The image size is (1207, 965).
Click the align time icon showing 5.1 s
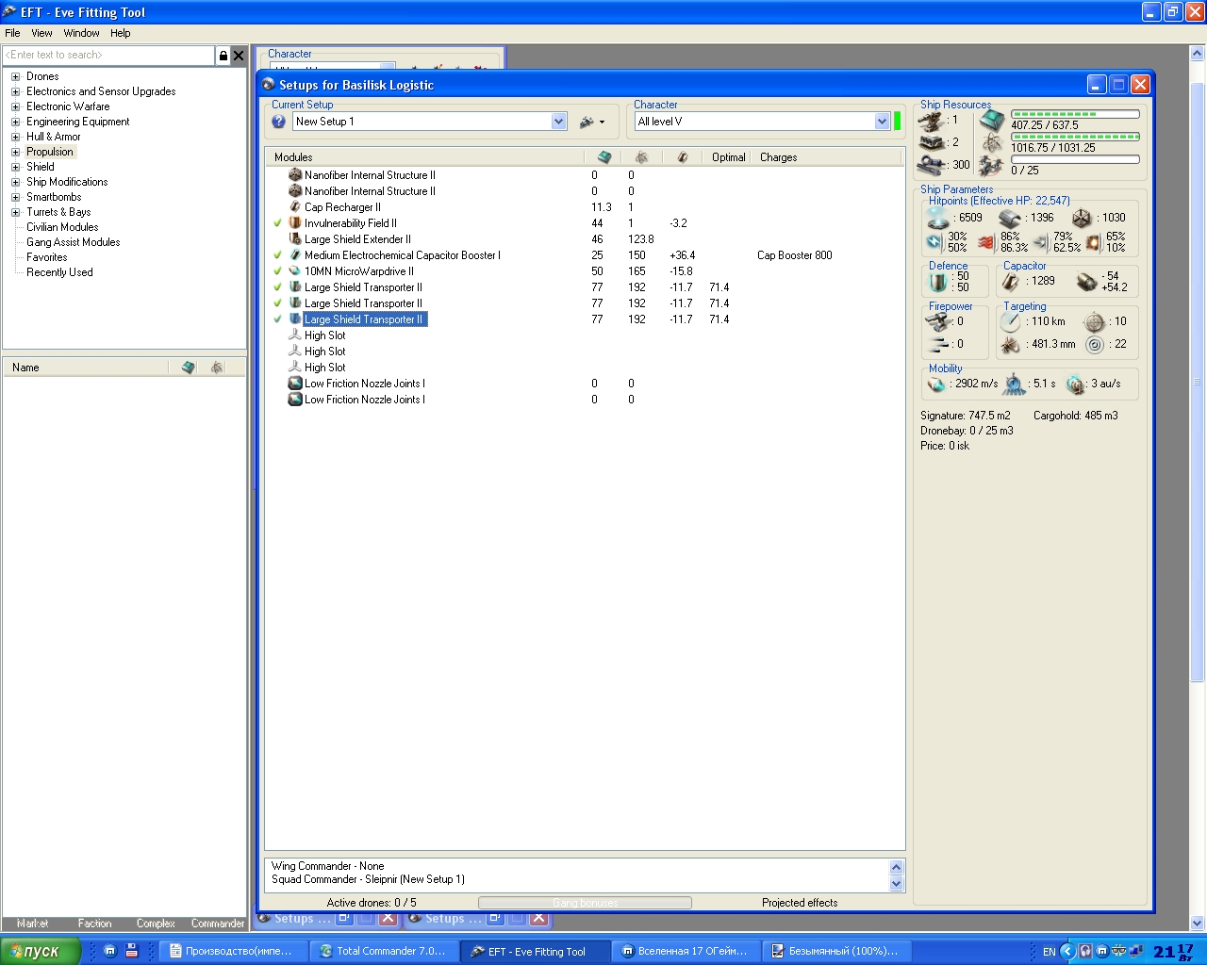pyautogui.click(x=1015, y=384)
